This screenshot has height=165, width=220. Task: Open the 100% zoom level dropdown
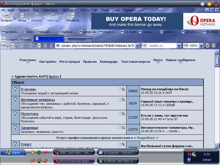(201, 46)
